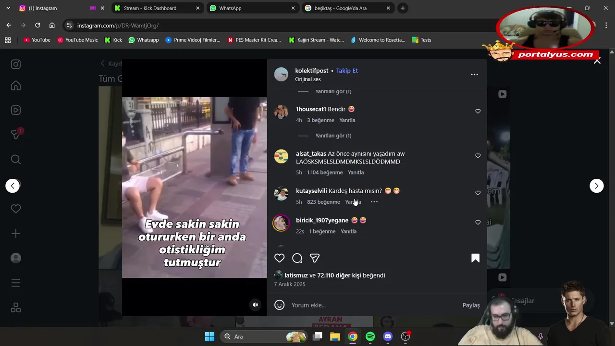
Task: Open 823 beğenme likes list
Action: point(323,202)
